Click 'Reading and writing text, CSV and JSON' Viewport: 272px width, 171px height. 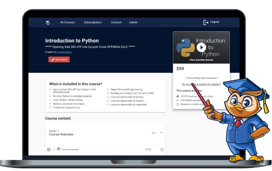[132, 93]
